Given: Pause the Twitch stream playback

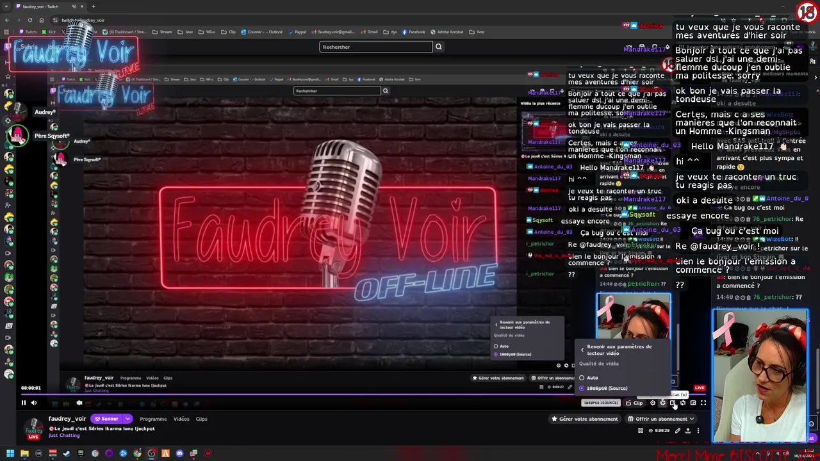Looking at the screenshot, I should pyautogui.click(x=24, y=403).
